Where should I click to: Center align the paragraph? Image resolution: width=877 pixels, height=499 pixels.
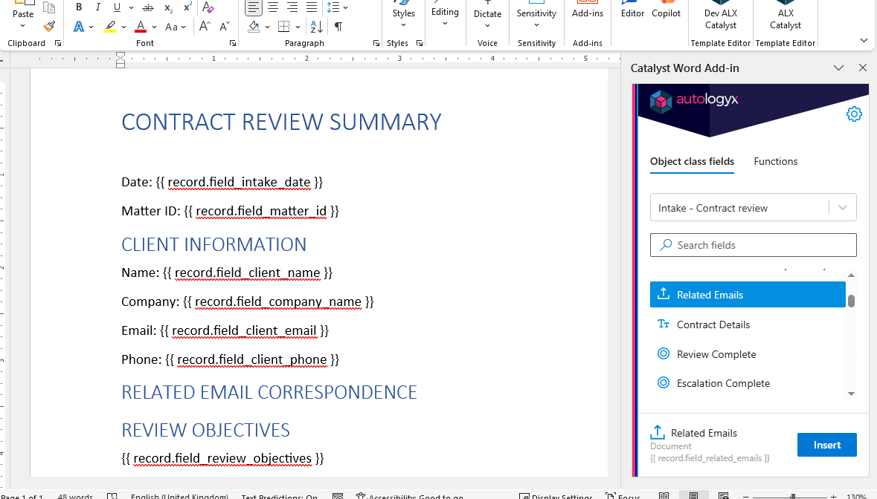[x=273, y=7]
